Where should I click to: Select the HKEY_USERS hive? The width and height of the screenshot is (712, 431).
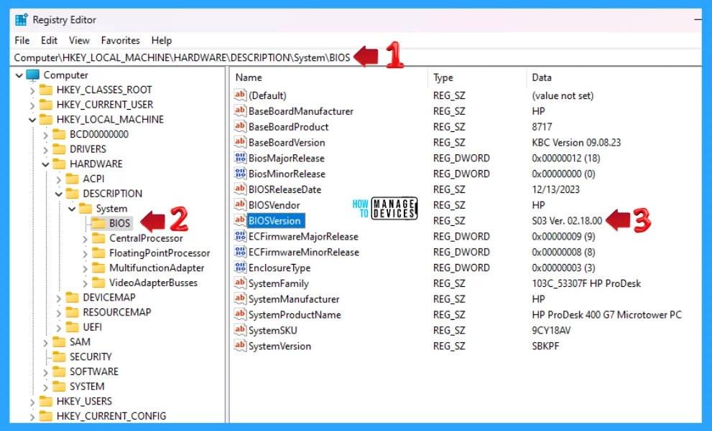(x=84, y=401)
